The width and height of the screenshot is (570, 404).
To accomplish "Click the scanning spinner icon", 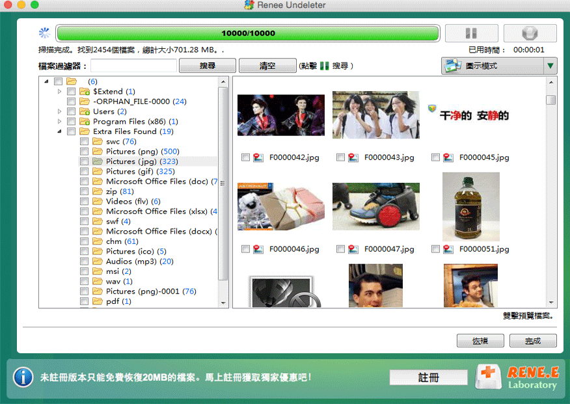I will pyautogui.click(x=44, y=33).
